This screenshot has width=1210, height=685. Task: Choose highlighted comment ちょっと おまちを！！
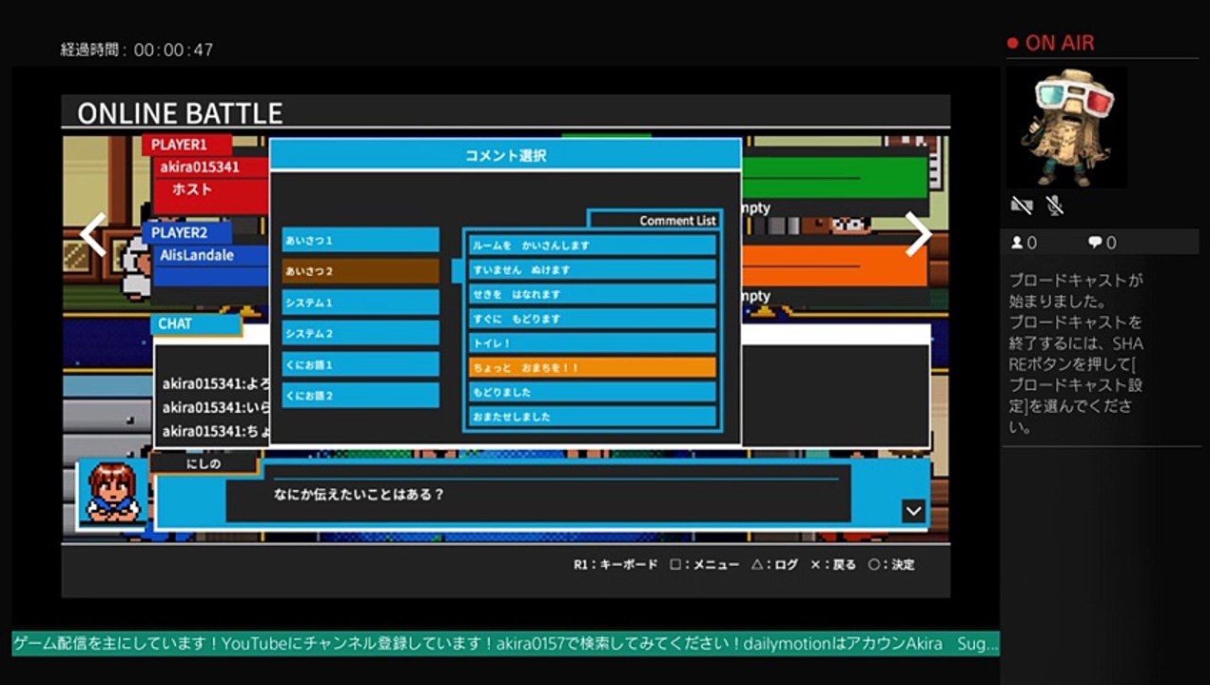[x=592, y=367]
